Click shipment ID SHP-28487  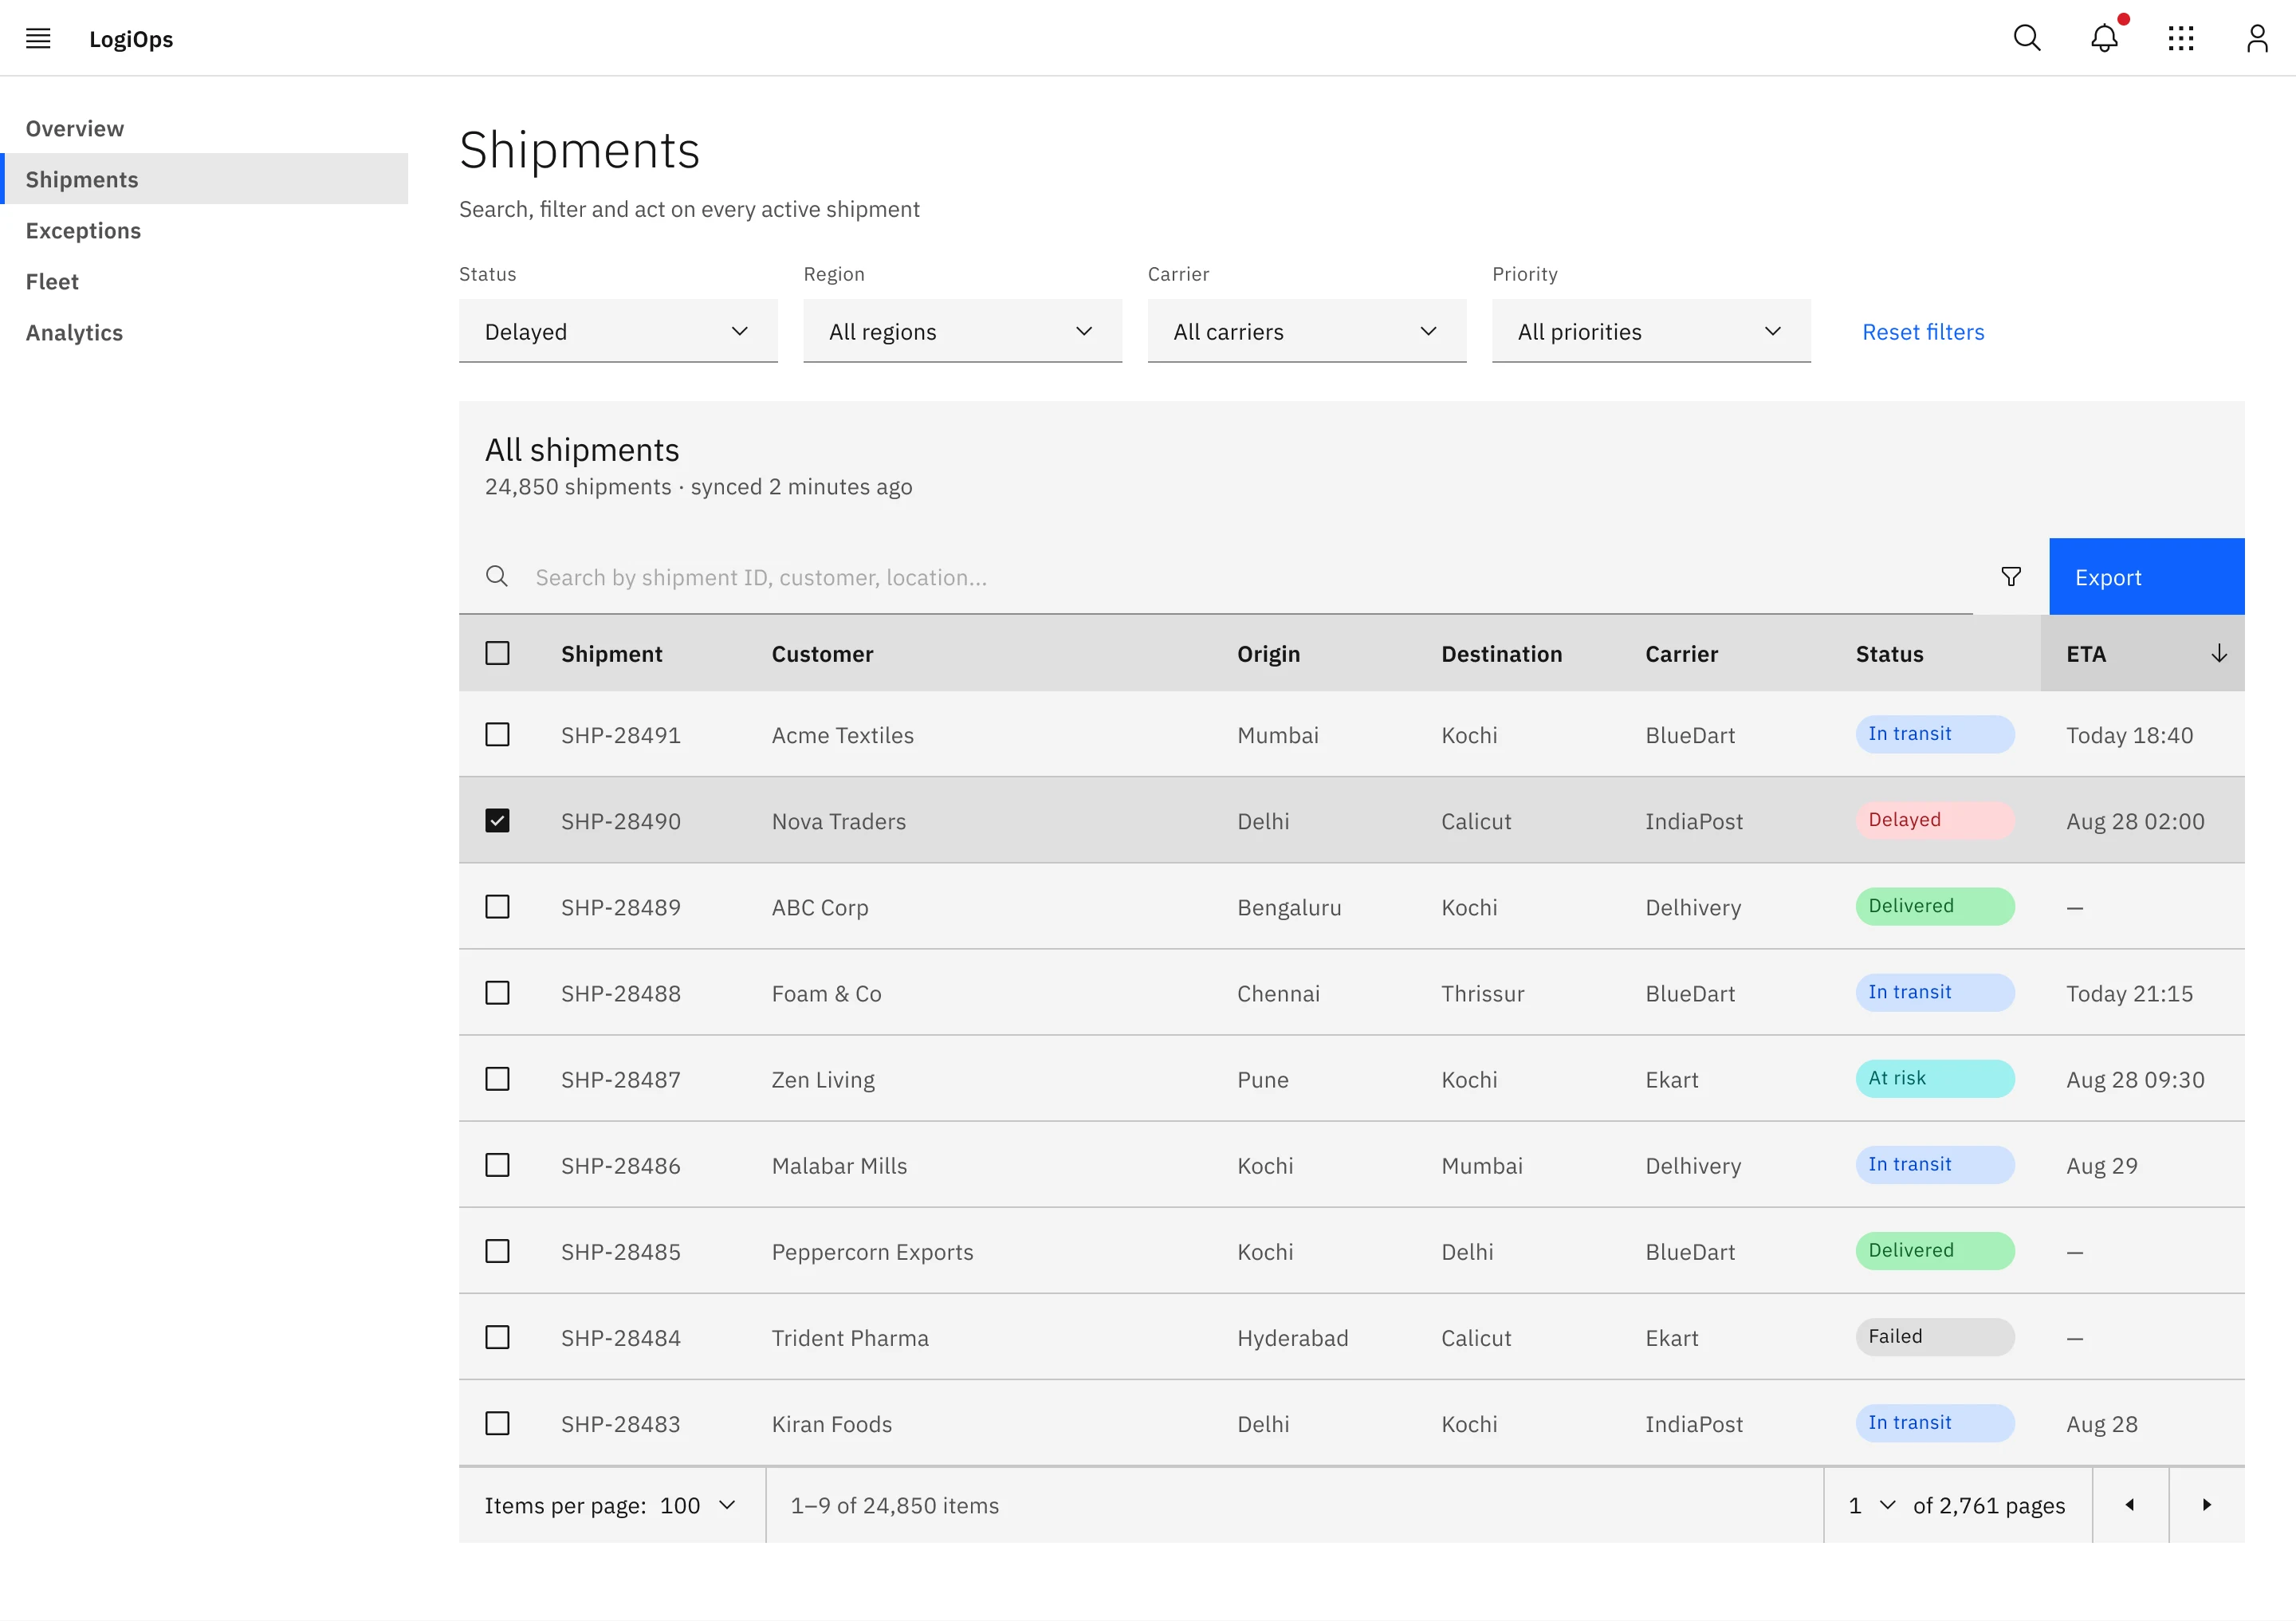620,1080
